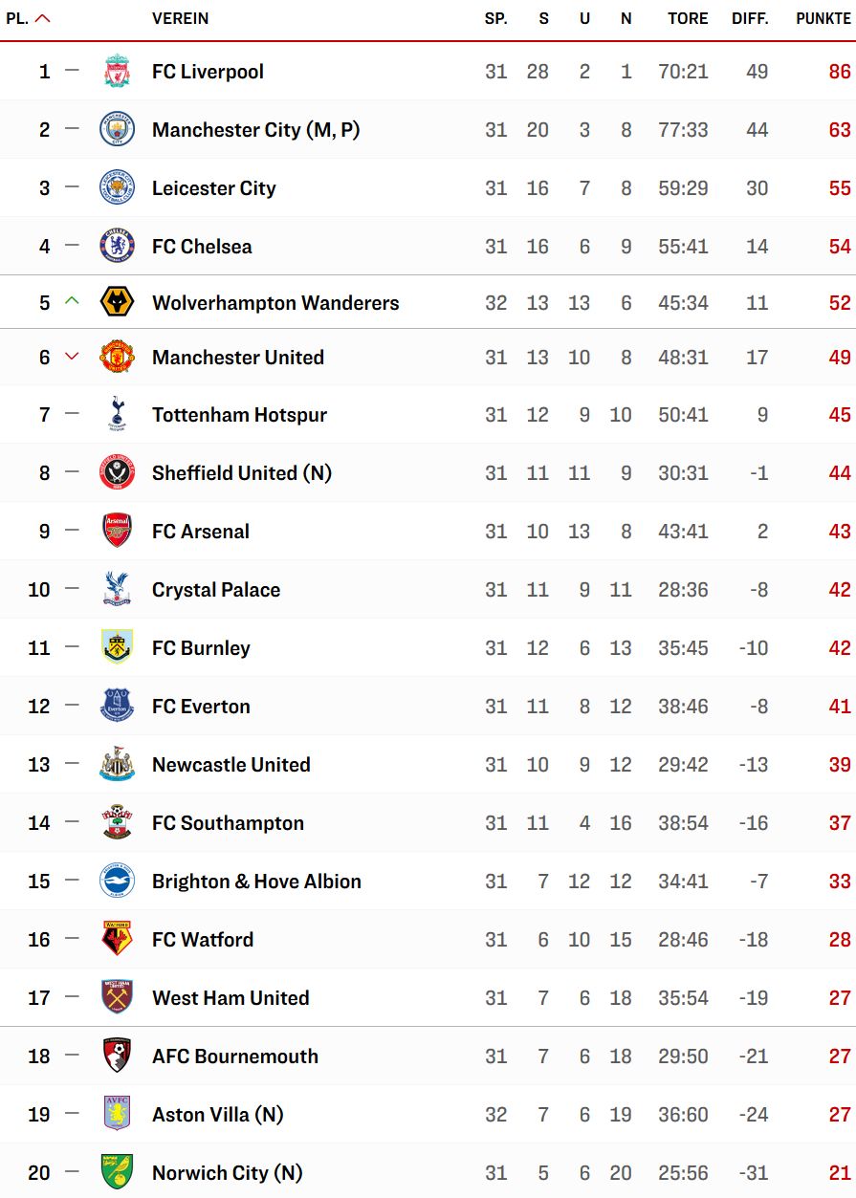Click the Wolverhampton Wanderers wolf logo

pyautogui.click(x=117, y=302)
